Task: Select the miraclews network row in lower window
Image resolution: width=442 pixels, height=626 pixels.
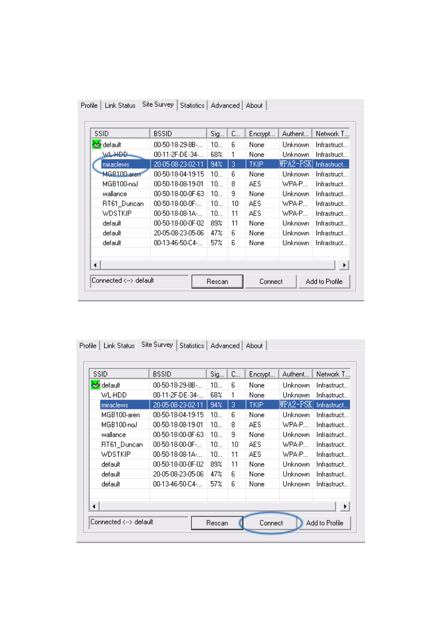Action: (220, 405)
